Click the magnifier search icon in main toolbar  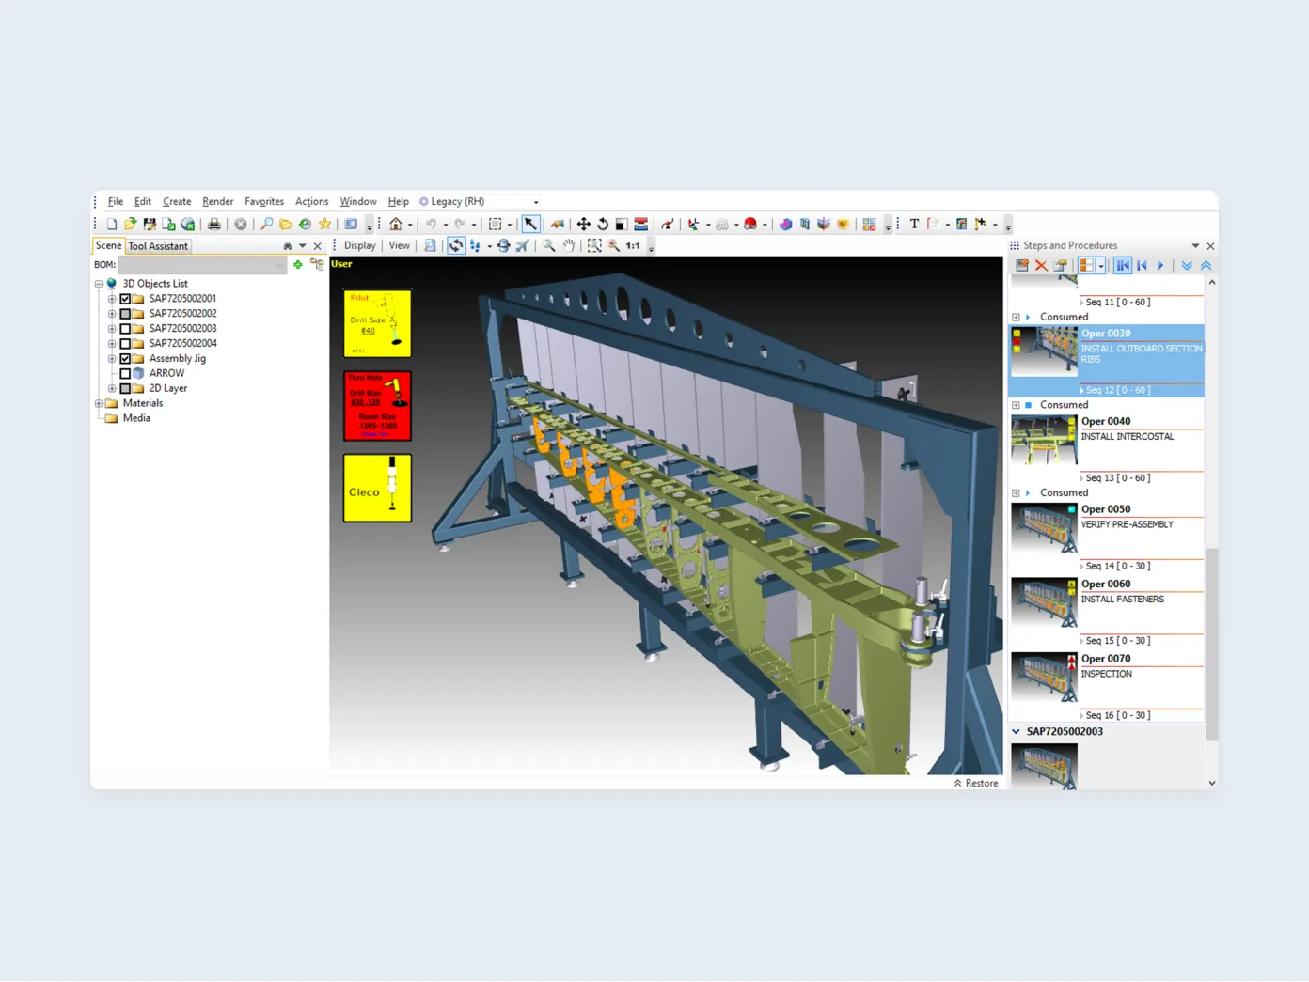click(x=267, y=225)
